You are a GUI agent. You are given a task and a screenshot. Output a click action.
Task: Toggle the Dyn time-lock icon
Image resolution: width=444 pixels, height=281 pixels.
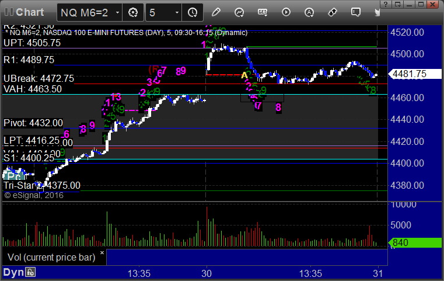30,272
